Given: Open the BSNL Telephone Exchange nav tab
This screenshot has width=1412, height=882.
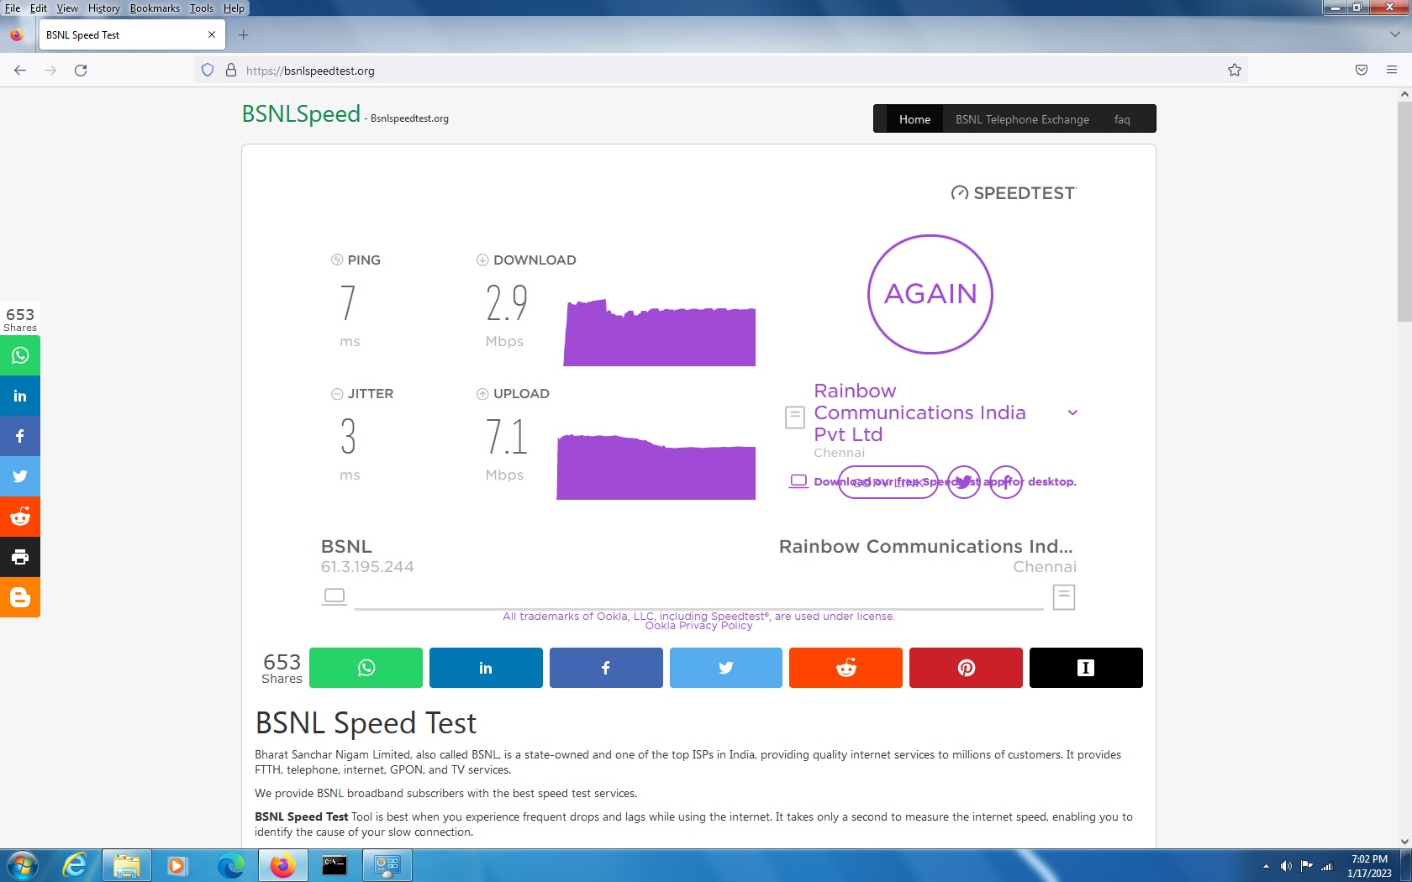Looking at the screenshot, I should (1021, 119).
